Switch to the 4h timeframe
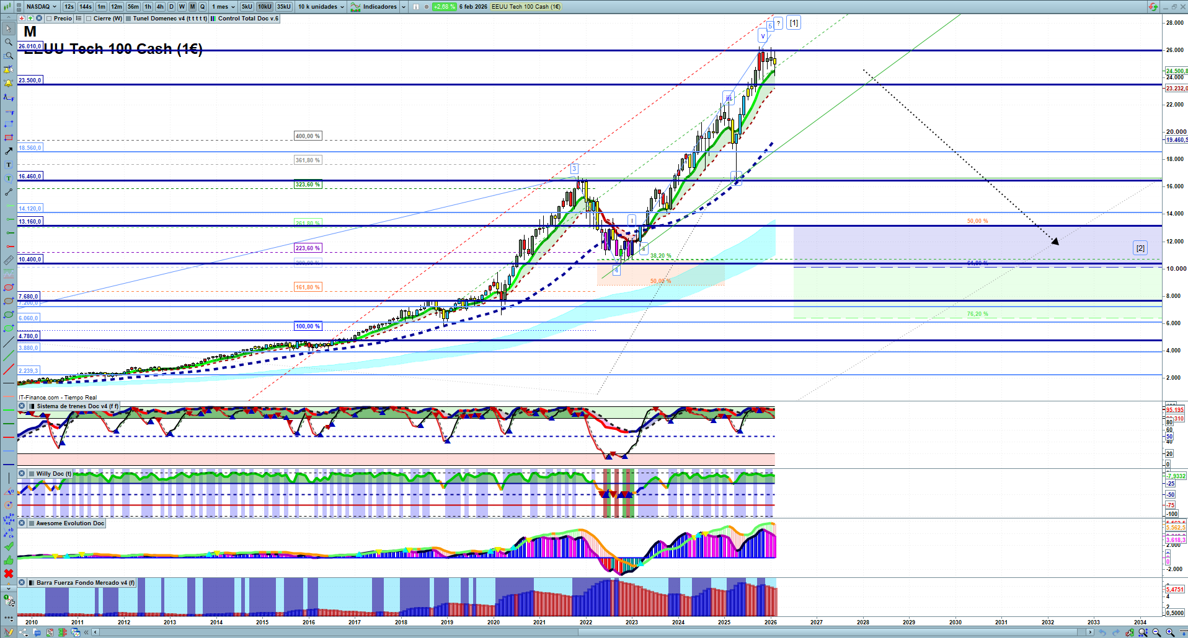Viewport: 1188px width, 638px height. [160, 7]
